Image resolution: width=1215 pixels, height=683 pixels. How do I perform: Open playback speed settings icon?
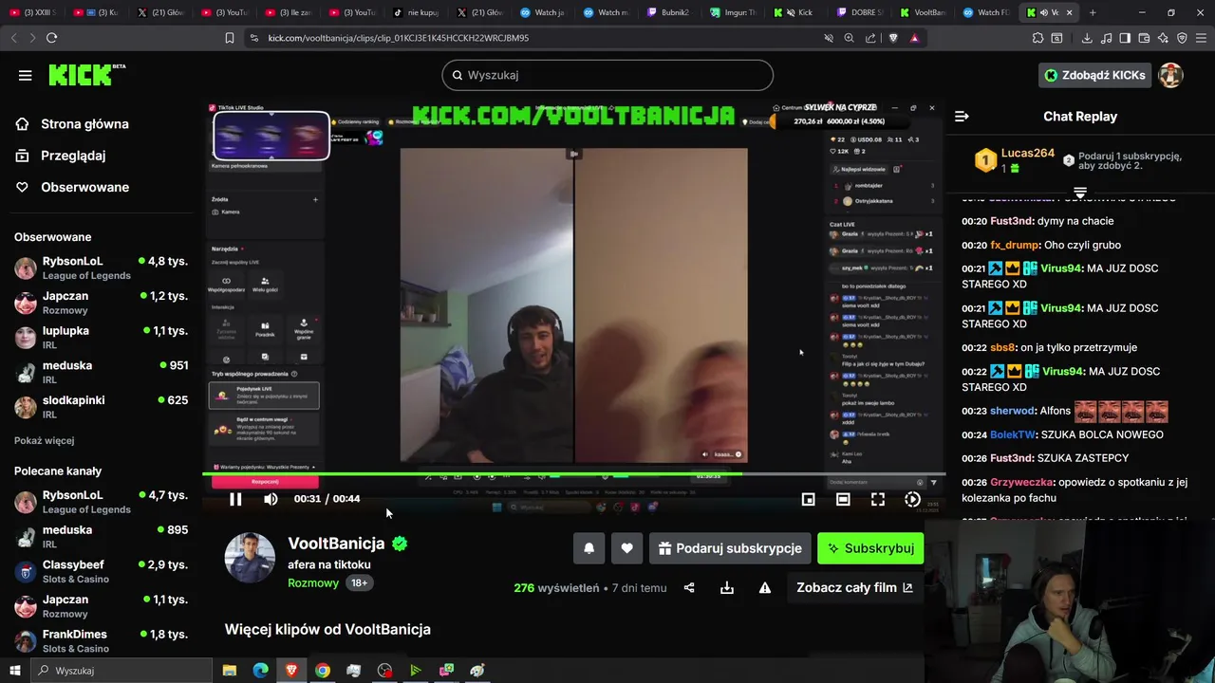point(912,499)
